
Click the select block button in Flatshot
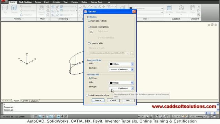click(91, 32)
